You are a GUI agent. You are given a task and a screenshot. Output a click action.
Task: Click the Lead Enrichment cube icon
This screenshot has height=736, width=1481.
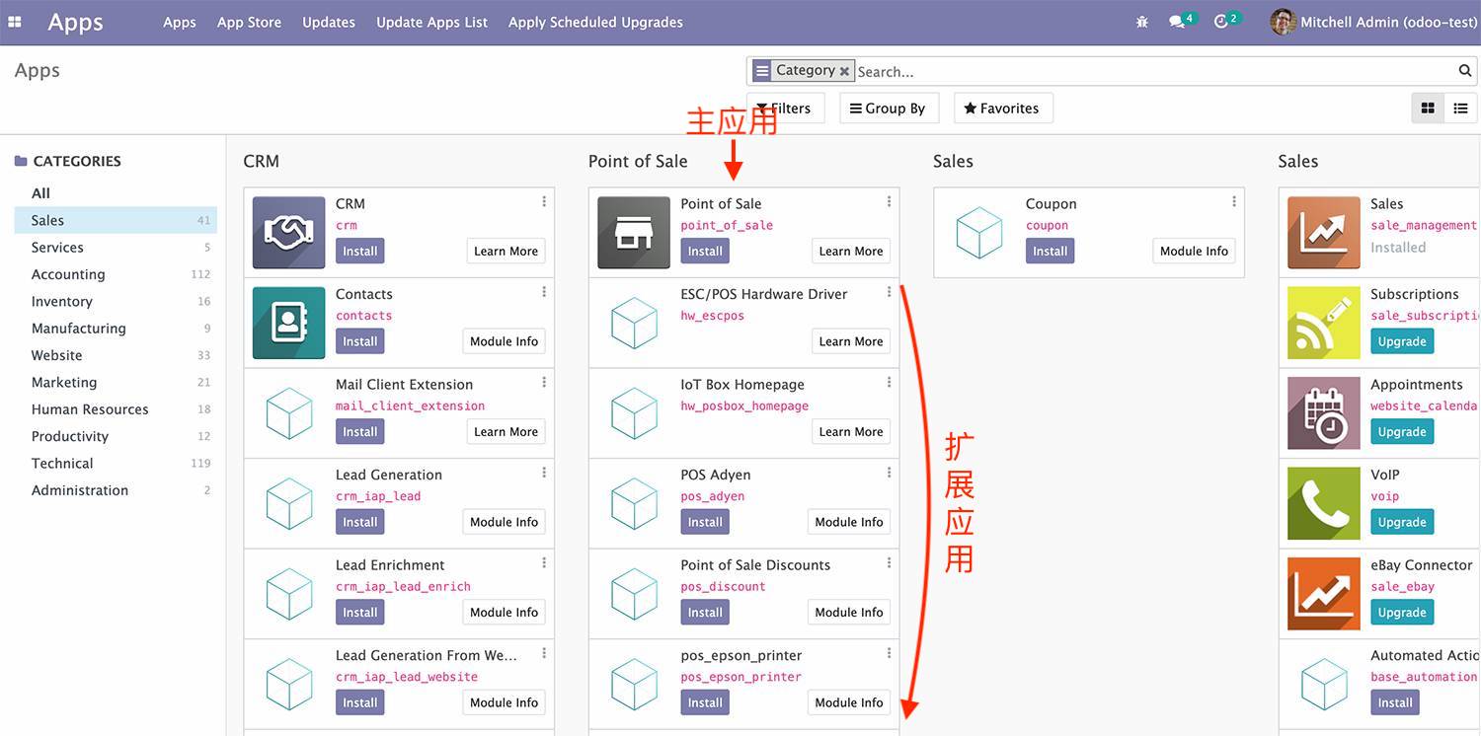(288, 594)
